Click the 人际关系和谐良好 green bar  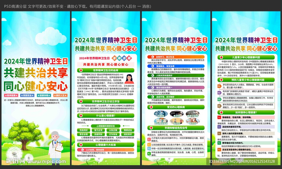point(176,75)
